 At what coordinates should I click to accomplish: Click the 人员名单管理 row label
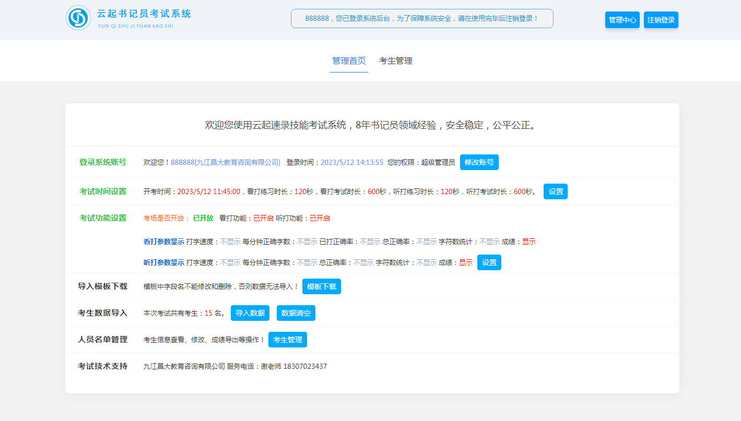[x=103, y=340]
